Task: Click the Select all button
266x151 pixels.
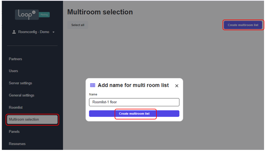Action: 78,25
